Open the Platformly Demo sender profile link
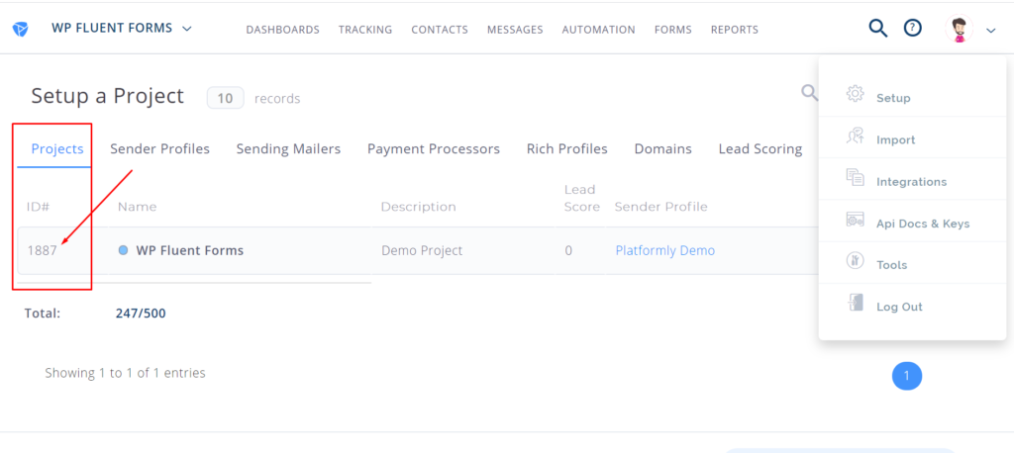 tap(664, 251)
